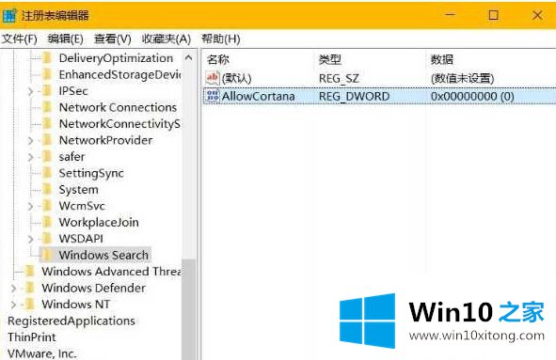Click the DeliveryOptimization folder icon

[47, 57]
